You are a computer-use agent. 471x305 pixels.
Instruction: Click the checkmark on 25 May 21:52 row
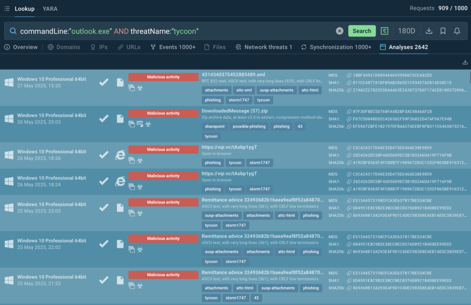pyautogui.click(x=104, y=280)
